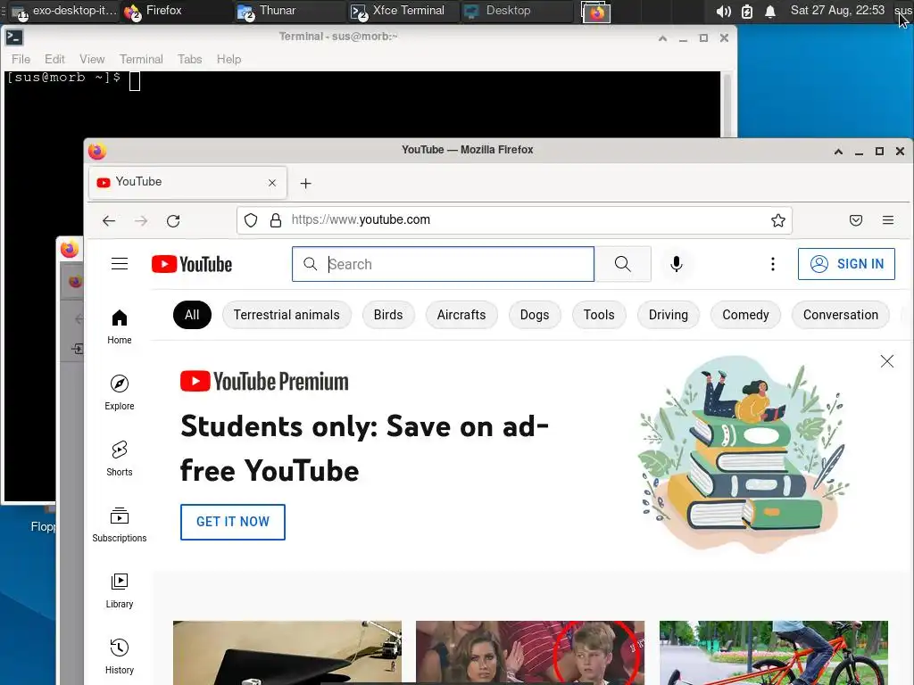Open View menu in Terminal window

click(92, 59)
